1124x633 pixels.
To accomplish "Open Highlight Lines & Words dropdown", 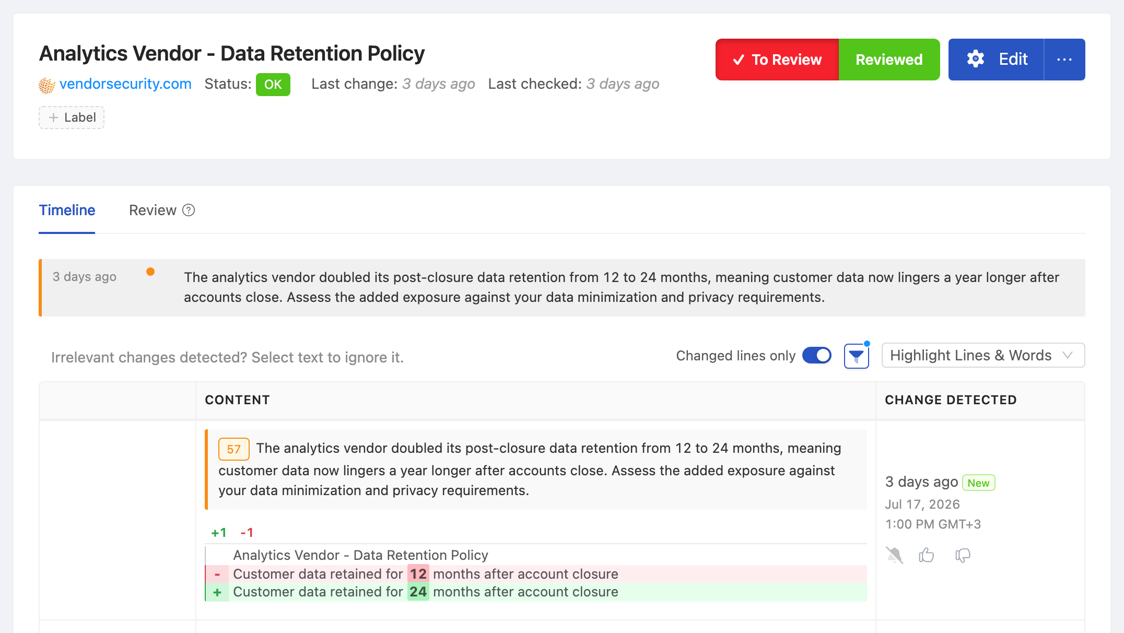I will (983, 356).
